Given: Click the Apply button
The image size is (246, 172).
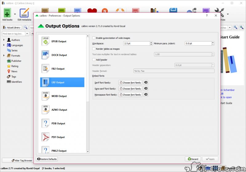Looking at the screenshot, I should coord(210,159).
